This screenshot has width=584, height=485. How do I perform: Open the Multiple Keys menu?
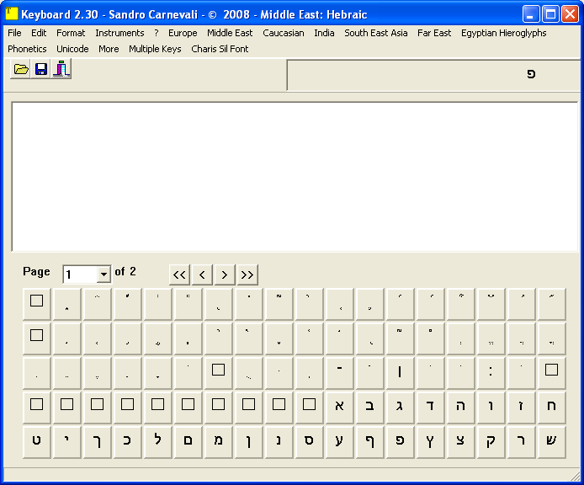coord(155,49)
